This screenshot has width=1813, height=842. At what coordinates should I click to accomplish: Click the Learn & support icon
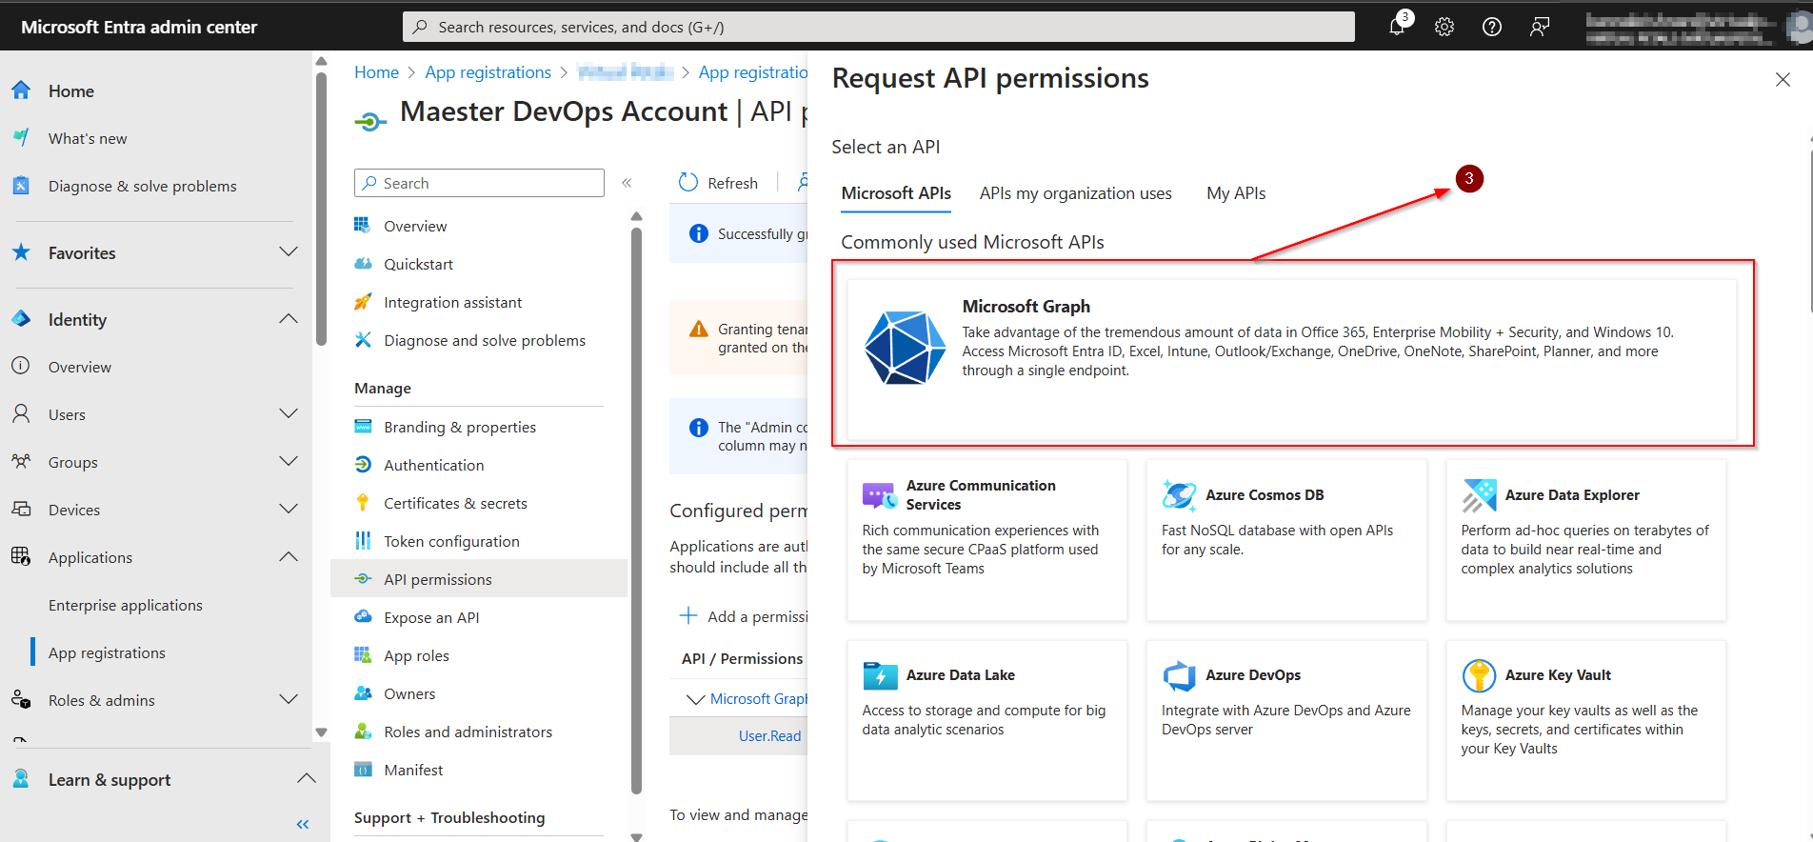21,778
